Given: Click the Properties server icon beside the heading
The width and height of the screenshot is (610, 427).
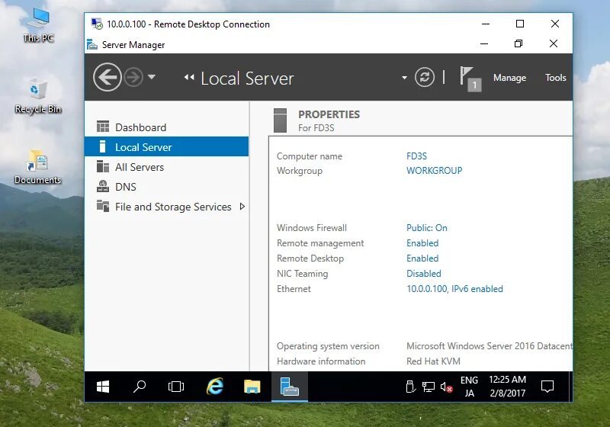Looking at the screenshot, I should click(280, 120).
